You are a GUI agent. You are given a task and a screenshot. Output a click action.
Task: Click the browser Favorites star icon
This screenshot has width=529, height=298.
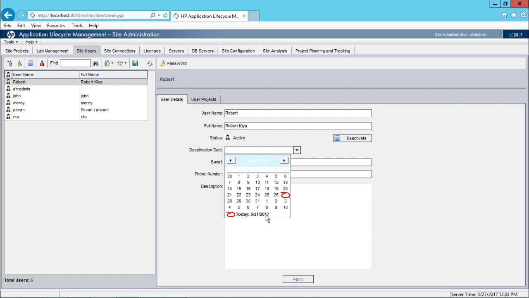coord(514,15)
